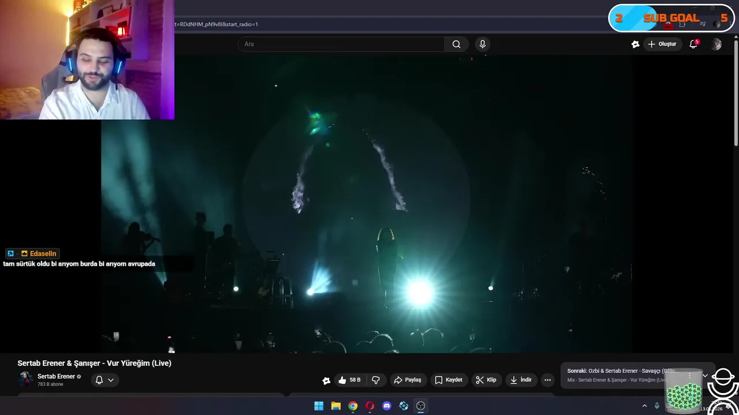Click the Oluştur create button
Viewport: 739px width, 415px height.
(662, 44)
